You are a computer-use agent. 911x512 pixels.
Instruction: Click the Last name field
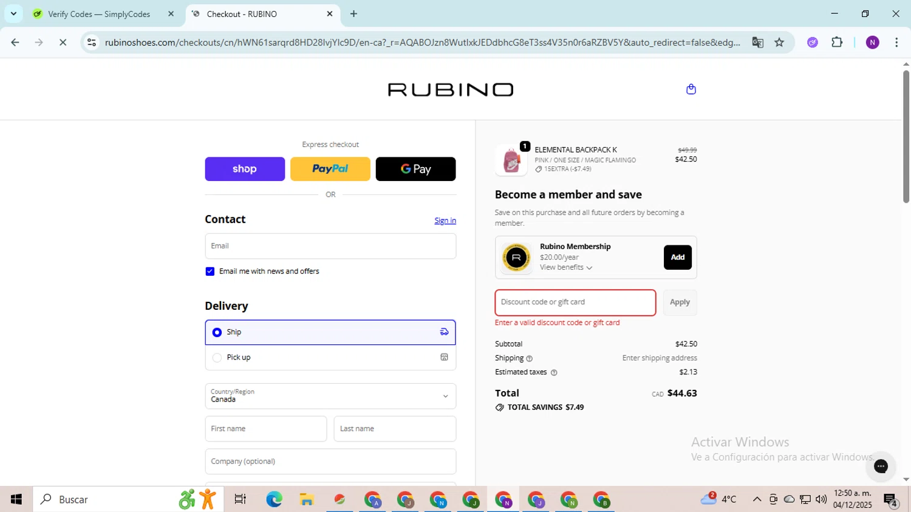[395, 429]
